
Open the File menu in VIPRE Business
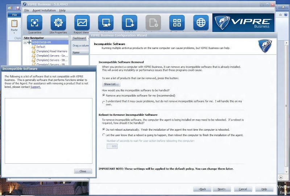point(26,11)
